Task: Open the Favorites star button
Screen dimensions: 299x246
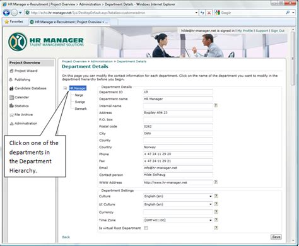Action: tap(14, 21)
